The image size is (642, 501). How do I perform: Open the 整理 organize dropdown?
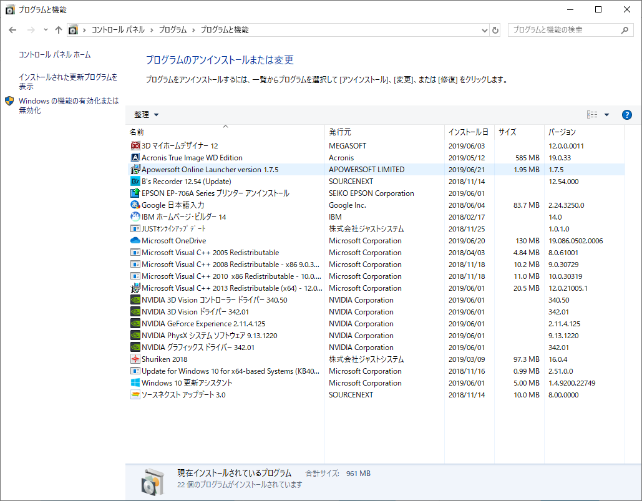tap(146, 115)
